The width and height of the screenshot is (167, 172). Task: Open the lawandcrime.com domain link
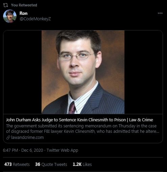(x=27, y=138)
